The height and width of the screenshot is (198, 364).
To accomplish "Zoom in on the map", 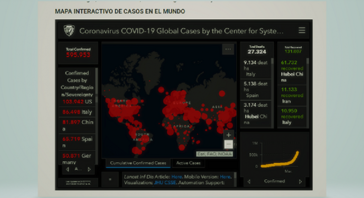I will (x=229, y=135).
